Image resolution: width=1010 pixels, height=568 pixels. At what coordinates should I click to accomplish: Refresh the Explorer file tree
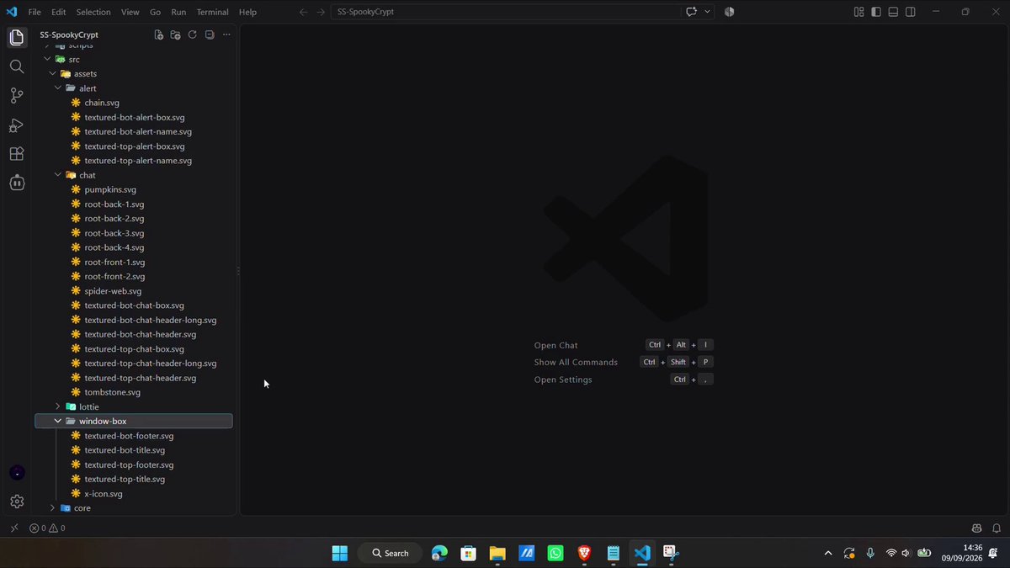192,35
